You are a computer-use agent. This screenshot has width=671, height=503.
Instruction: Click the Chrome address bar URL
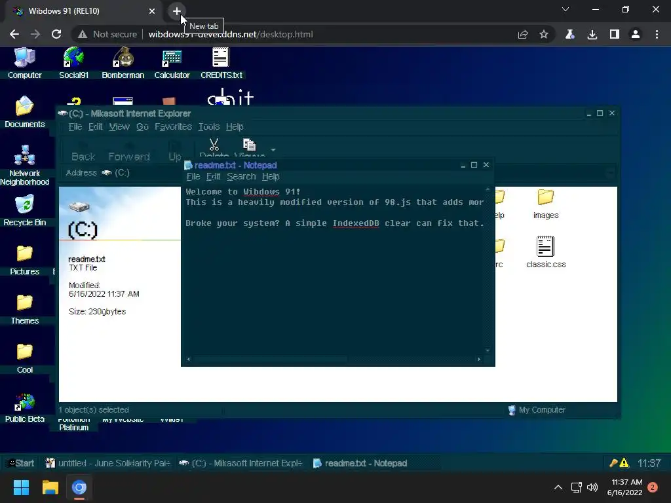(x=231, y=34)
